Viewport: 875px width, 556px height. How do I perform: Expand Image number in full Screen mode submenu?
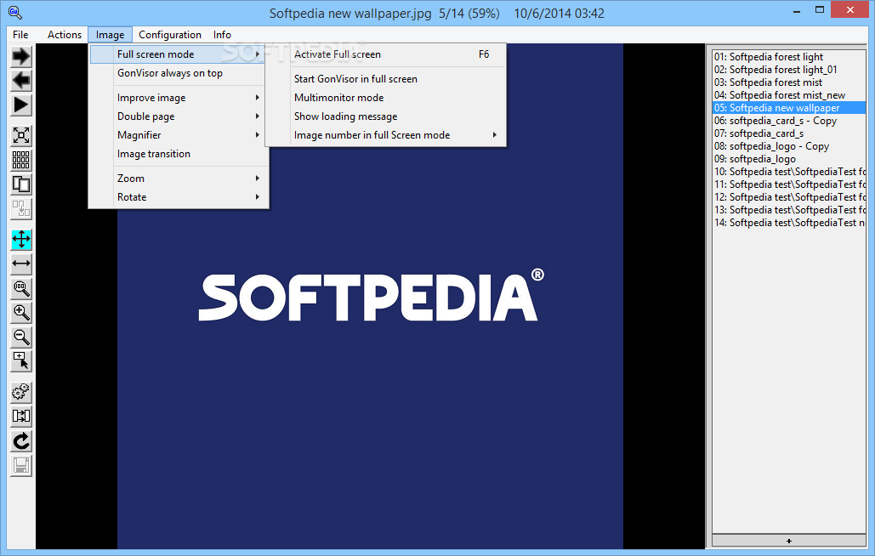[385, 135]
